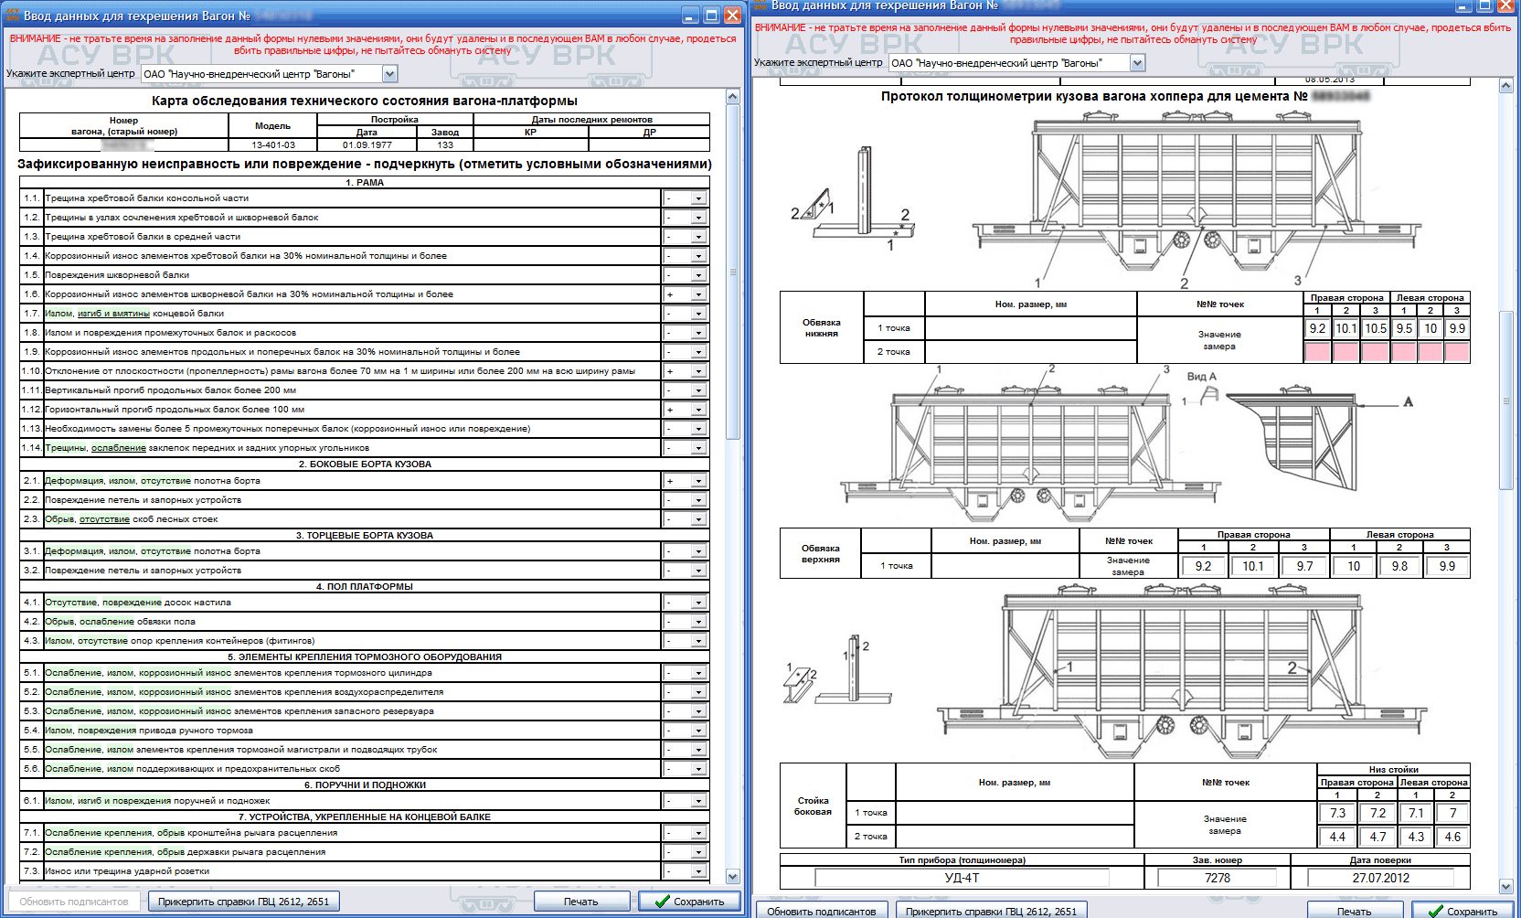Image resolution: width=1521 pixels, height=918 pixels.
Task: Click Дата поверки field 27.07.2012
Action: click(x=1380, y=878)
